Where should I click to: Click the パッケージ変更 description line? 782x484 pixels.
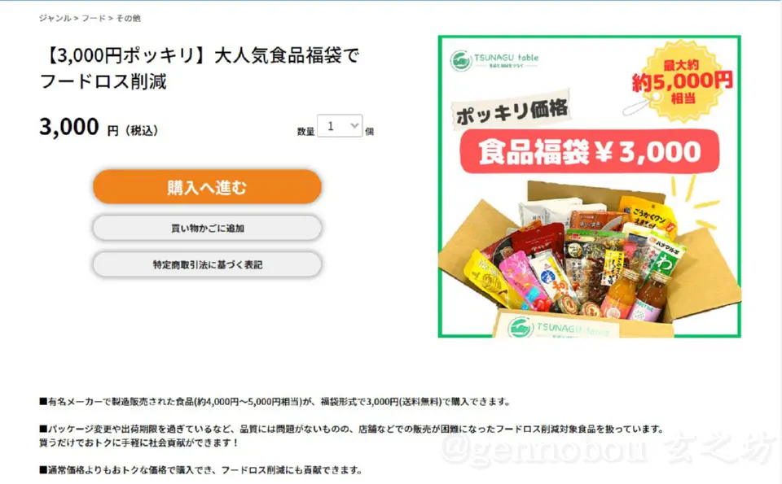[352, 429]
